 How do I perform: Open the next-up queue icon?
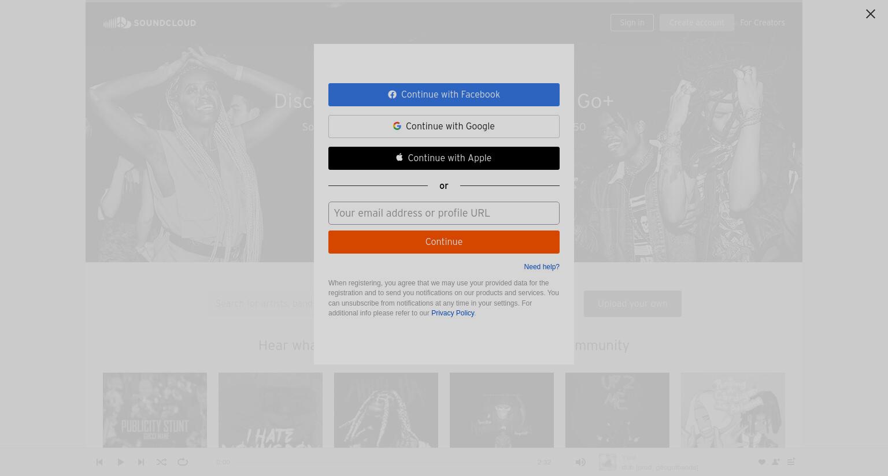pyautogui.click(x=791, y=462)
